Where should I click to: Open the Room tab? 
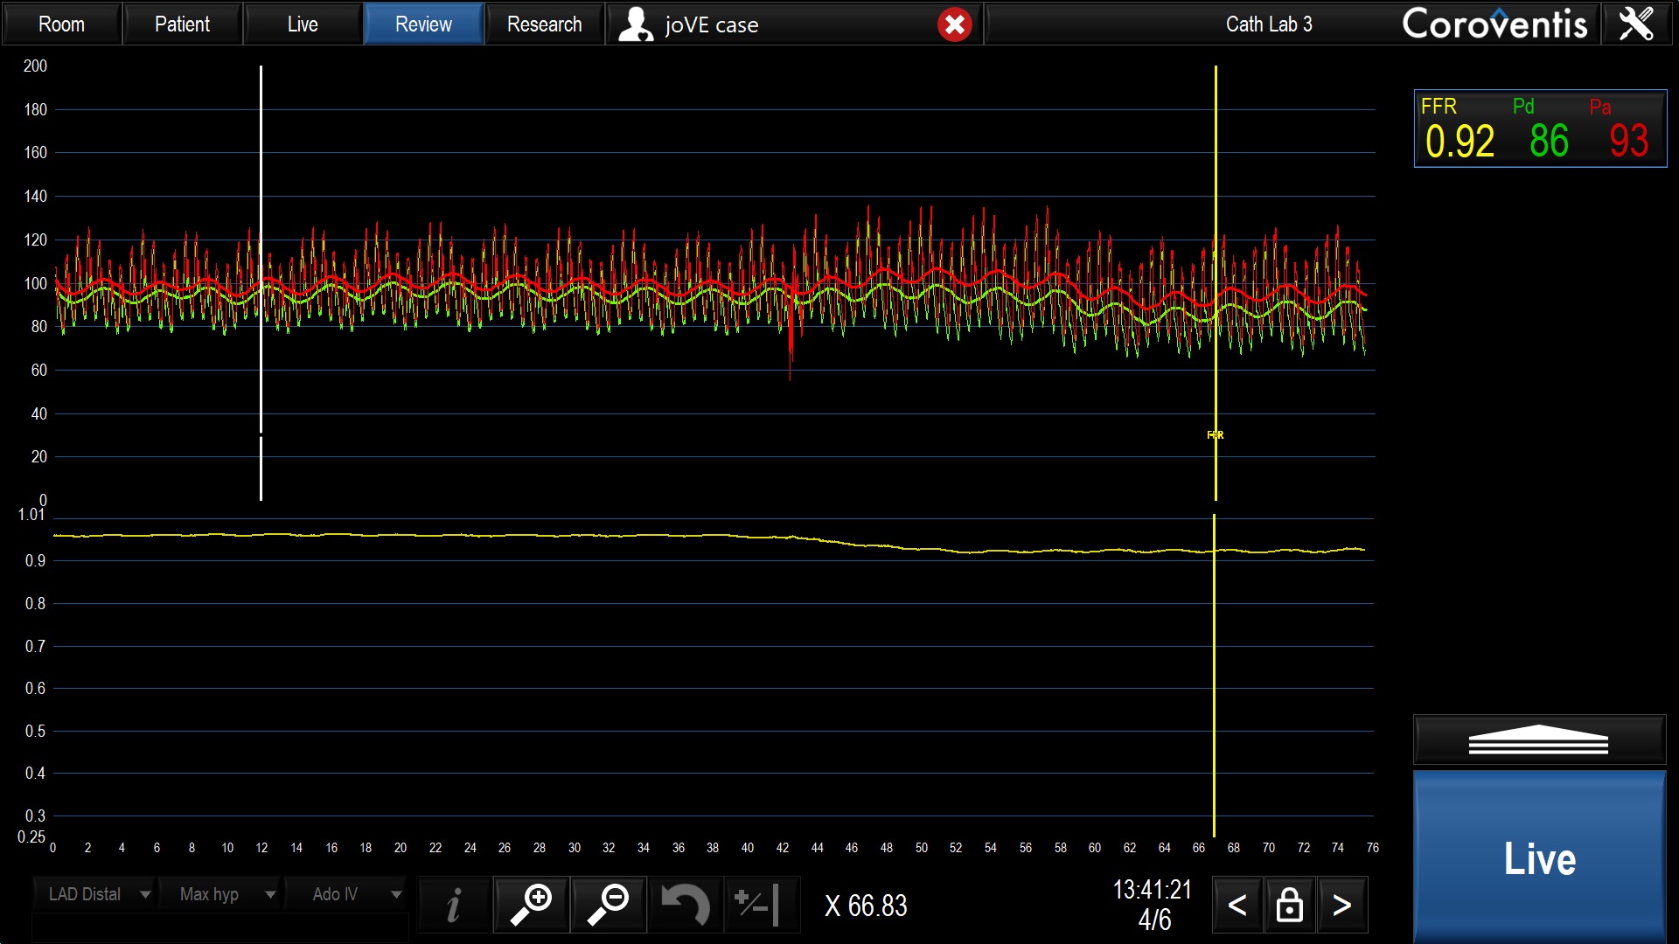pyautogui.click(x=61, y=24)
